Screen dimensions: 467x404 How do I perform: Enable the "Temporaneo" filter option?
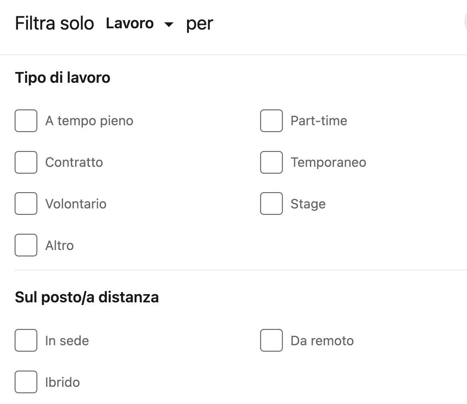click(x=271, y=162)
